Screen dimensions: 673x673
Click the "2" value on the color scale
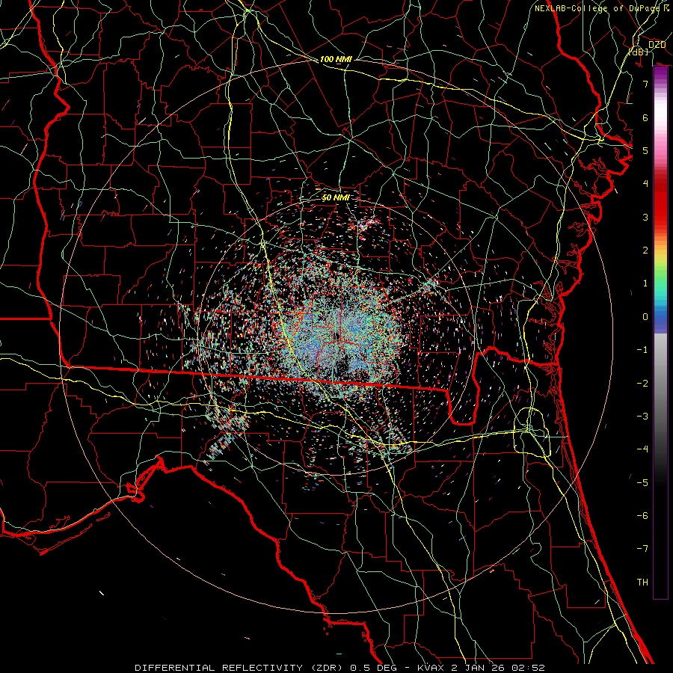click(645, 251)
